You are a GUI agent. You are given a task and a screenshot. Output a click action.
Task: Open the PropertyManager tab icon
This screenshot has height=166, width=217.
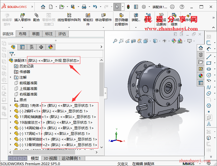[22, 47]
